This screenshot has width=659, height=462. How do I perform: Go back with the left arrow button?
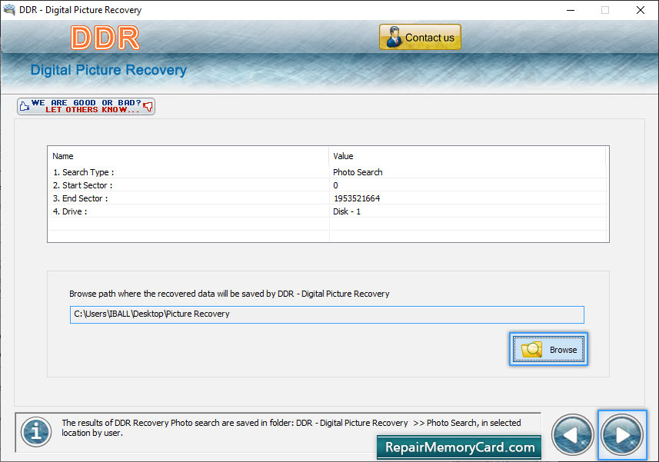click(572, 434)
